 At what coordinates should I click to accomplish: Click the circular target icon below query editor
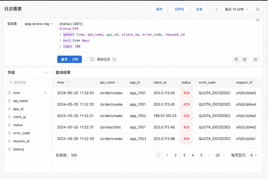(236, 59)
